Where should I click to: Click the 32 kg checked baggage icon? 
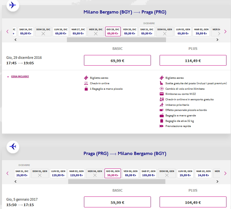click(162, 121)
